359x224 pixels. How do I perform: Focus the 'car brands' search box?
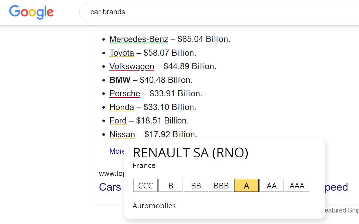tap(219, 12)
